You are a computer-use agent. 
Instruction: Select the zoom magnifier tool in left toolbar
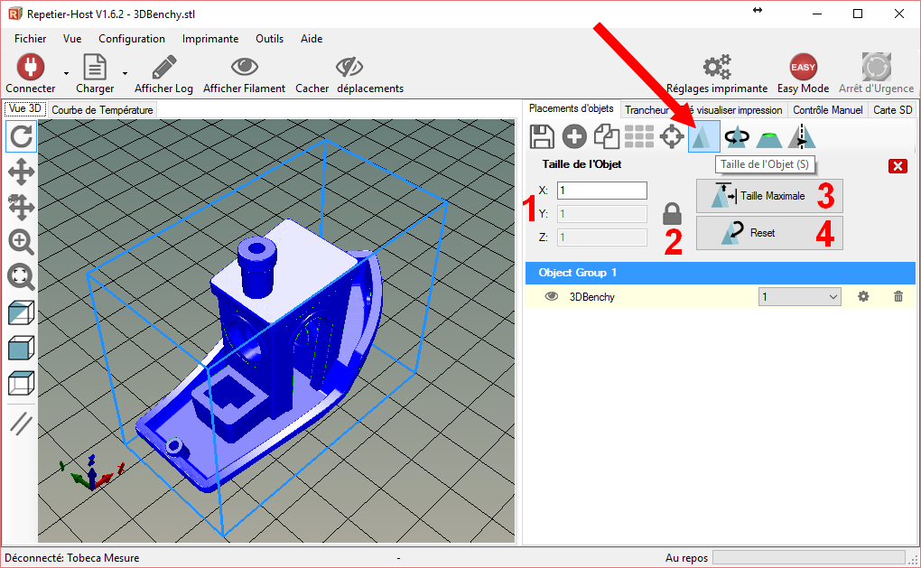22,241
